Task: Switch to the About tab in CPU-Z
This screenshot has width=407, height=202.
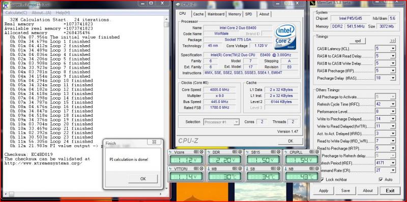Action: coord(264,14)
